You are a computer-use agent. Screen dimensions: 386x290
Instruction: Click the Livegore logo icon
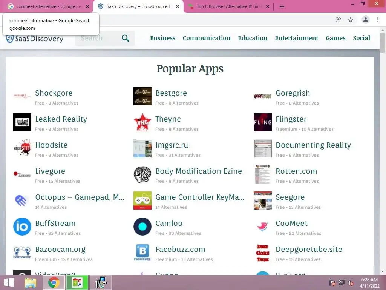click(22, 174)
